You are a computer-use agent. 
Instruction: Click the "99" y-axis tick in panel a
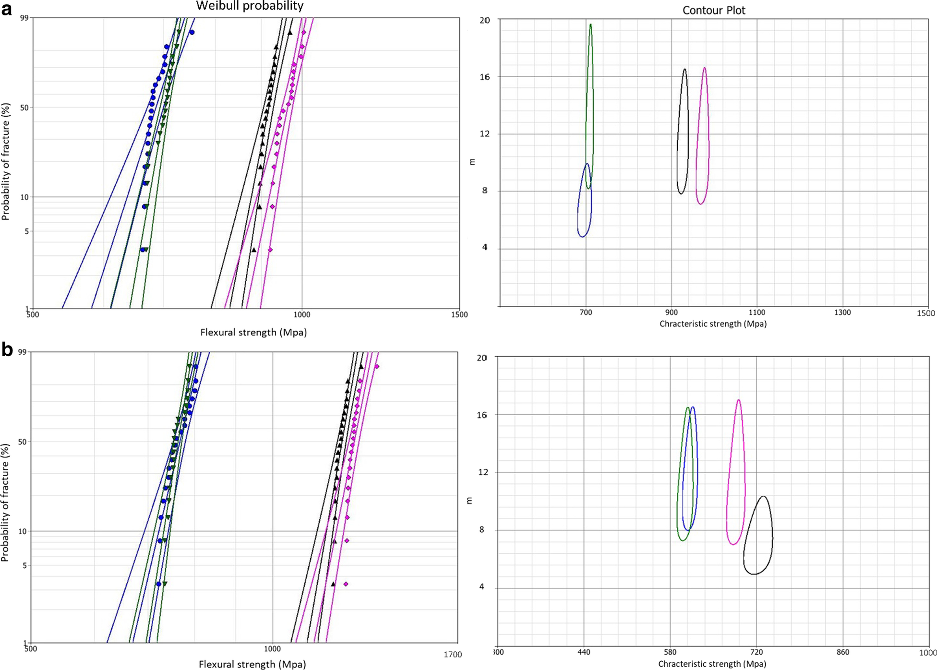click(24, 18)
